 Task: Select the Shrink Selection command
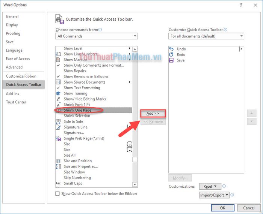pyautogui.click(x=94, y=116)
